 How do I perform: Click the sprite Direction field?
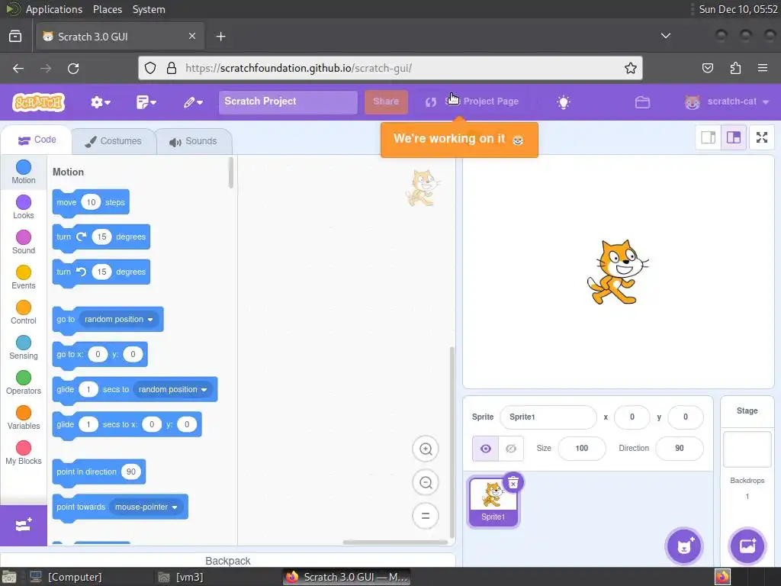[680, 449]
